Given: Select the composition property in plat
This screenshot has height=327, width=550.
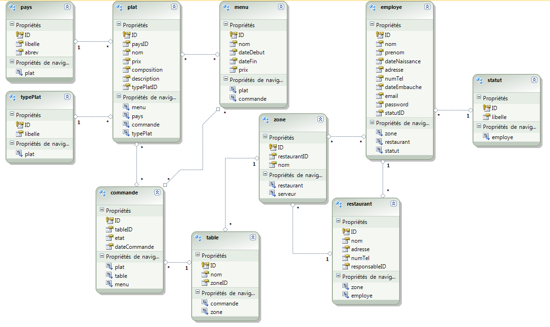Looking at the screenshot, I should tap(147, 70).
